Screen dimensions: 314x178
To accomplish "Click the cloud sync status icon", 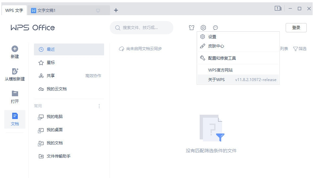I will click(121, 49).
